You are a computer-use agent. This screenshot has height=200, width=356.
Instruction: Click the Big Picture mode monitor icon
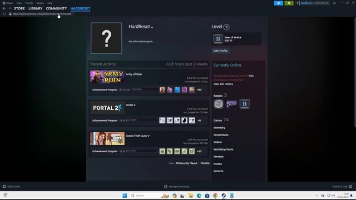pyautogui.click(x=334, y=3)
